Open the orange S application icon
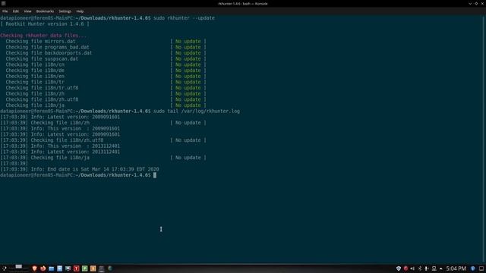This screenshot has height=273, width=486. coord(93,268)
